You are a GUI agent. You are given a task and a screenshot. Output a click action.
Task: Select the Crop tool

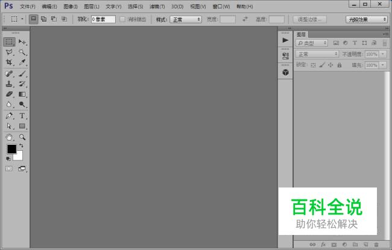(9, 62)
